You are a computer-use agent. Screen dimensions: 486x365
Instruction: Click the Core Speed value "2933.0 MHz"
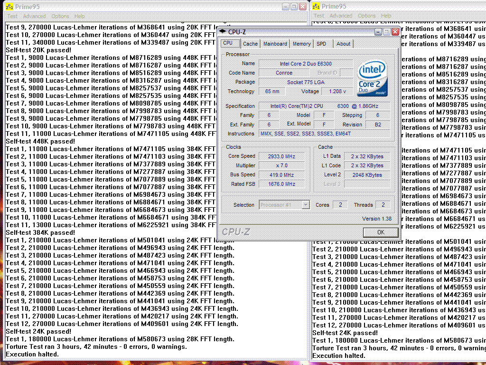click(281, 156)
